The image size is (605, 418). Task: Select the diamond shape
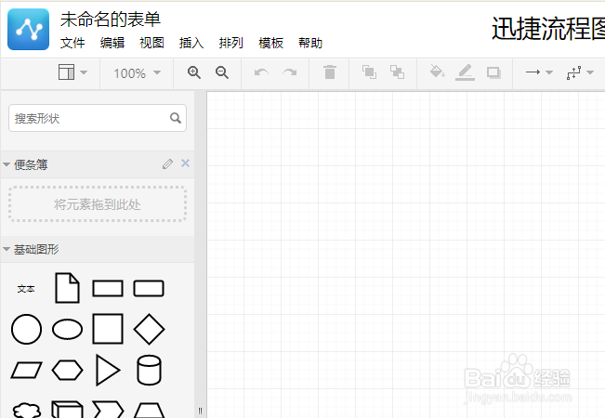[149, 329]
